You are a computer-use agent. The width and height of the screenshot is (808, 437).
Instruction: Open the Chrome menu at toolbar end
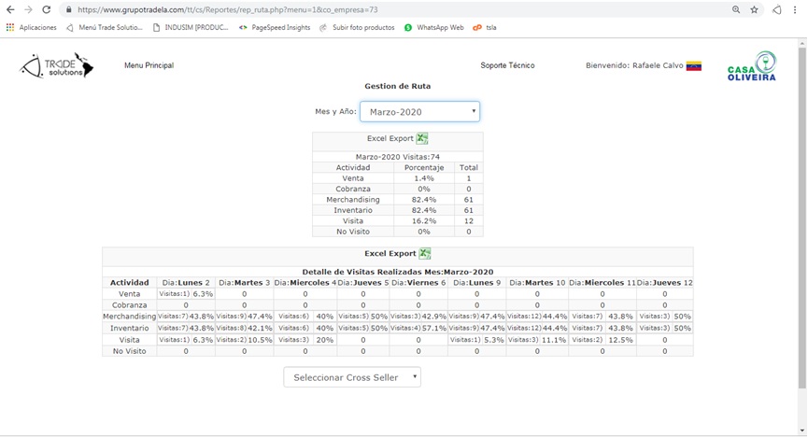797,9
